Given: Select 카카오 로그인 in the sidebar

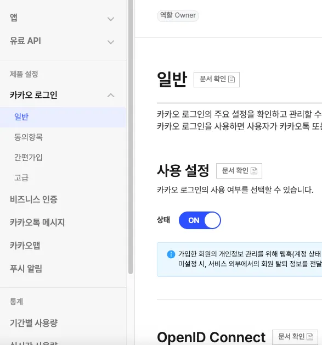Looking at the screenshot, I should tap(33, 95).
